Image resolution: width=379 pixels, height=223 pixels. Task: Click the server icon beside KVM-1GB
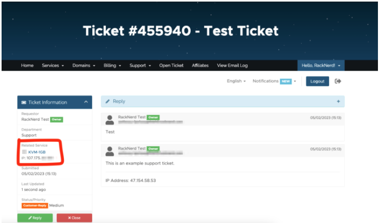[x=24, y=152]
